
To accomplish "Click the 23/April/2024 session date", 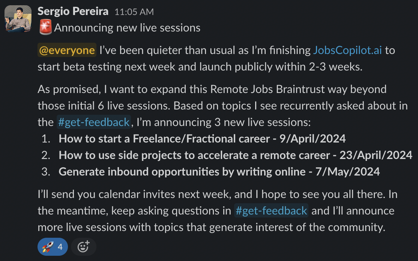I will pos(376,155).
